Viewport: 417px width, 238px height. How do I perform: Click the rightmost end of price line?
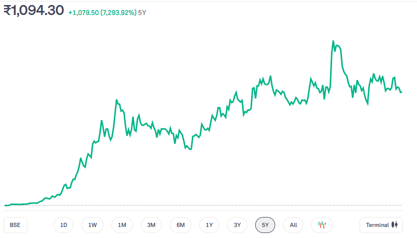(401, 91)
